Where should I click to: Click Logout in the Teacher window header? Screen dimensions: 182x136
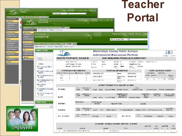(91, 11)
